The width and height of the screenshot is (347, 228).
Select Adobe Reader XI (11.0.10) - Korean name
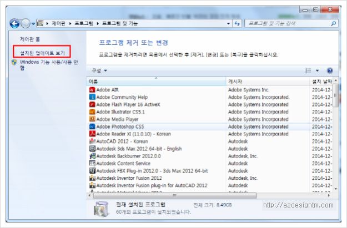click(134, 134)
